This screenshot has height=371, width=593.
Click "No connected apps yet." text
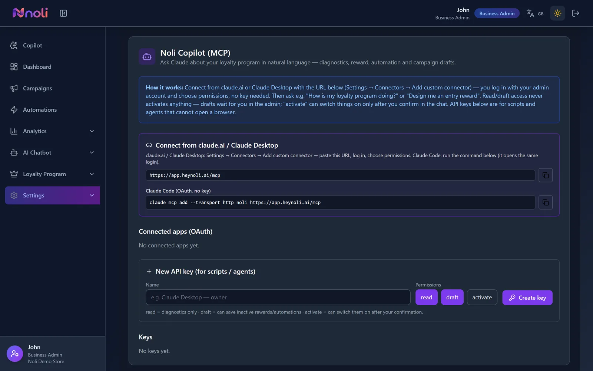click(x=169, y=245)
